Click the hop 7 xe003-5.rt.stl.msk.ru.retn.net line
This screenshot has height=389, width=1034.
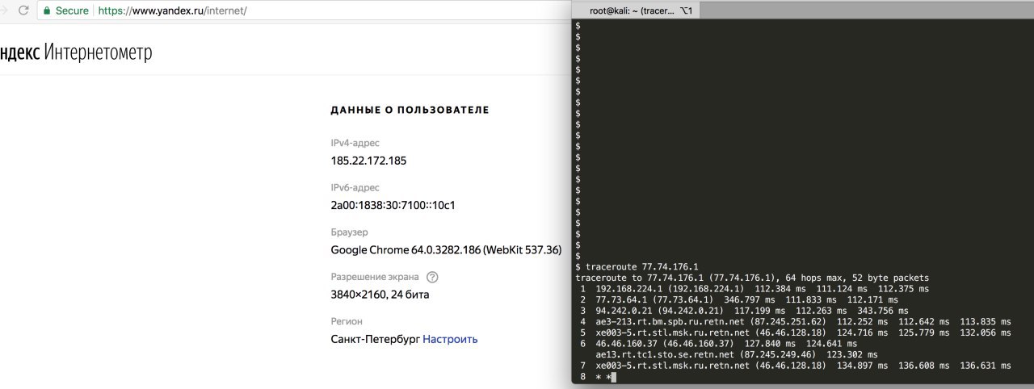coord(795,366)
